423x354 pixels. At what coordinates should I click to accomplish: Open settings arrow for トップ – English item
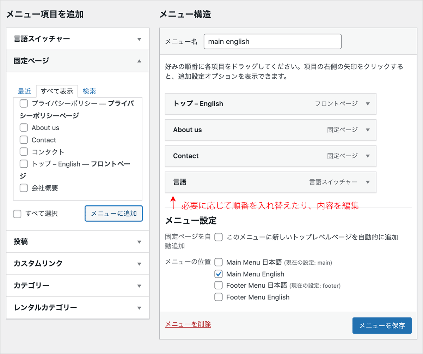click(x=368, y=104)
